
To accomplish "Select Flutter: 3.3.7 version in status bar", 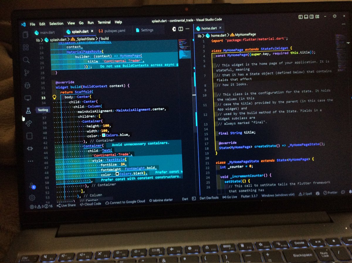I will click(249, 196).
